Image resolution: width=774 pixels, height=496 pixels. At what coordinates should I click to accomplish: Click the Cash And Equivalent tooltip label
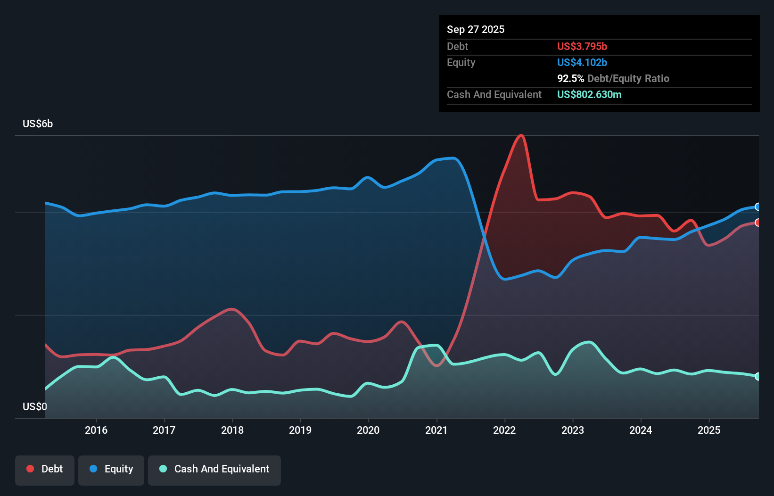[x=494, y=94]
